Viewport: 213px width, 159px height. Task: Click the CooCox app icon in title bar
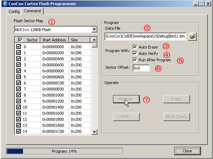click(x=5, y=4)
